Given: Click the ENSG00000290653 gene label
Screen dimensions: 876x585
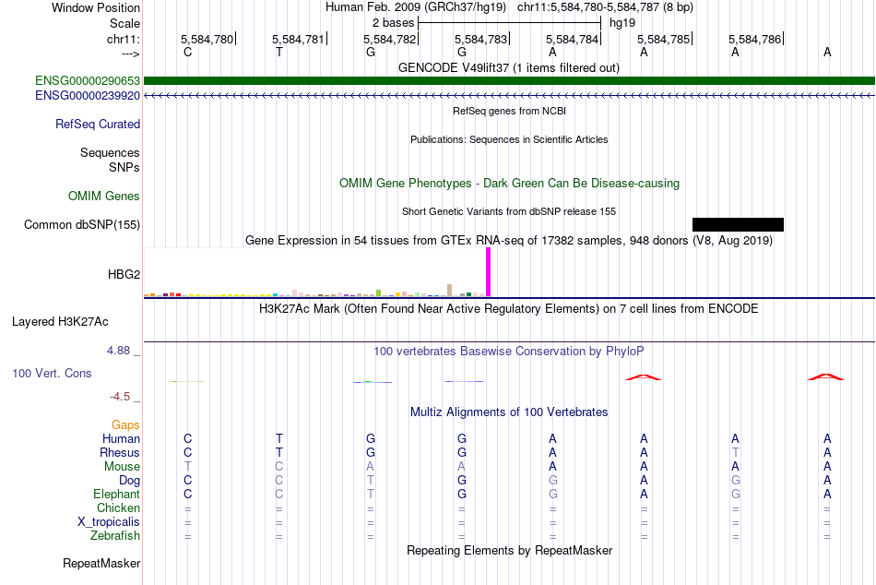Looking at the screenshot, I should point(88,81).
